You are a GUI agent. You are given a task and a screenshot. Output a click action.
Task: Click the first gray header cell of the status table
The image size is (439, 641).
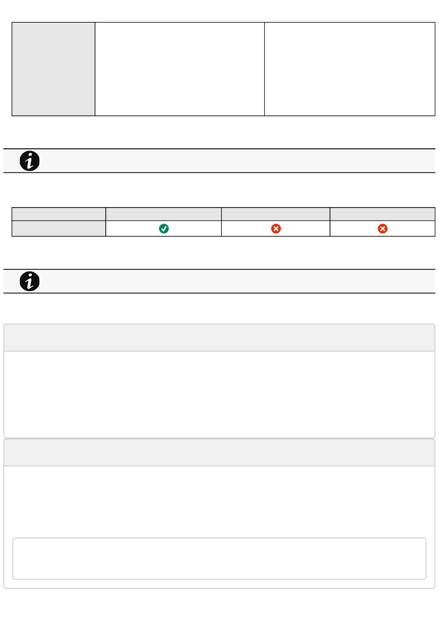coord(59,214)
